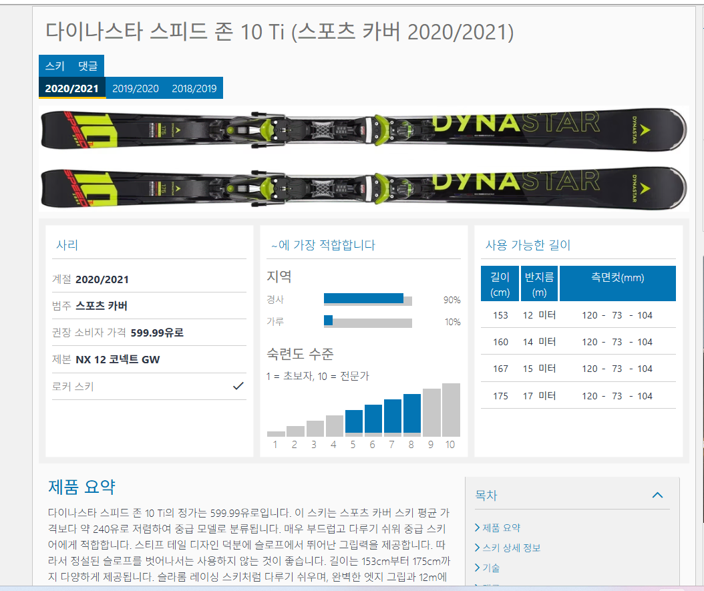Screen dimensions: 704x591
Task: Click the 로커 스키 checkmark icon
Action: tap(238, 386)
